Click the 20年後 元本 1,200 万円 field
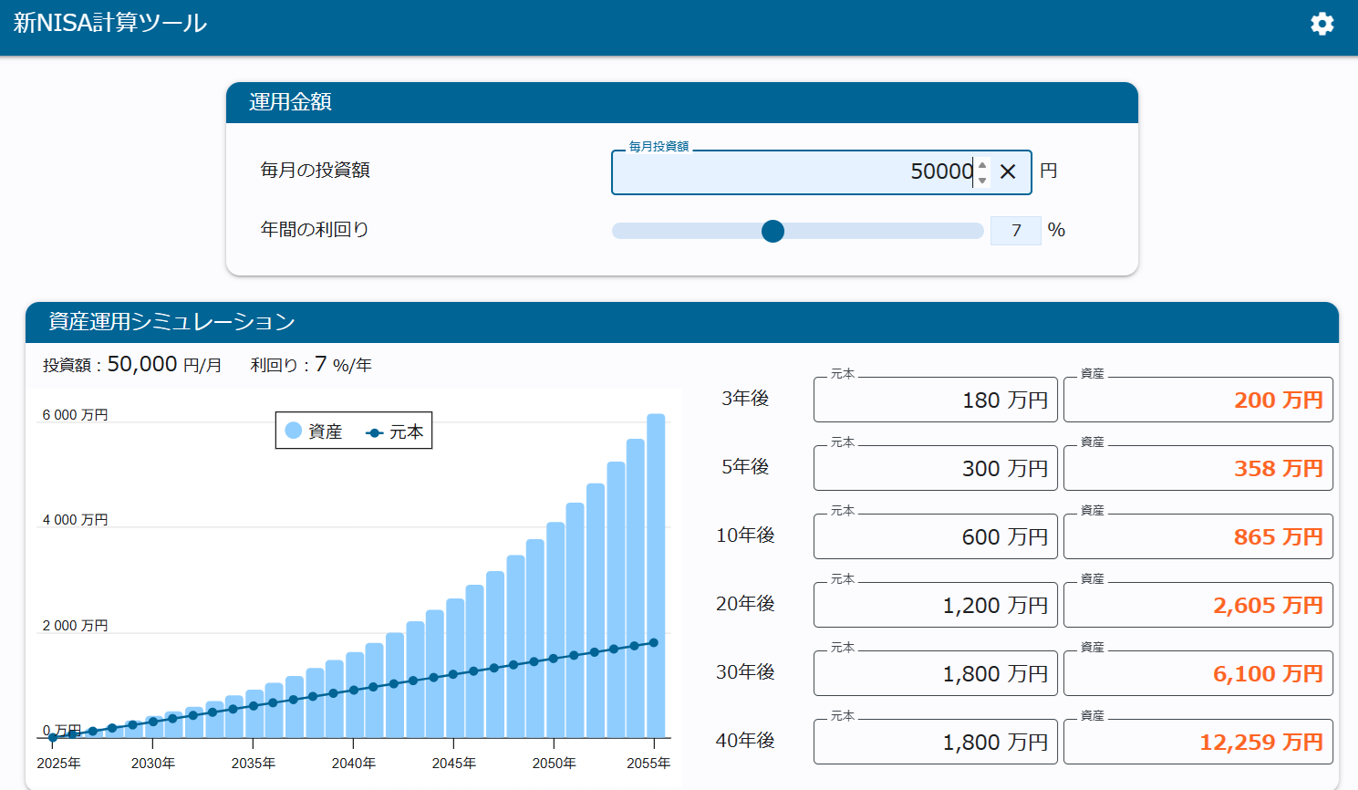The image size is (1358, 790). click(x=935, y=606)
